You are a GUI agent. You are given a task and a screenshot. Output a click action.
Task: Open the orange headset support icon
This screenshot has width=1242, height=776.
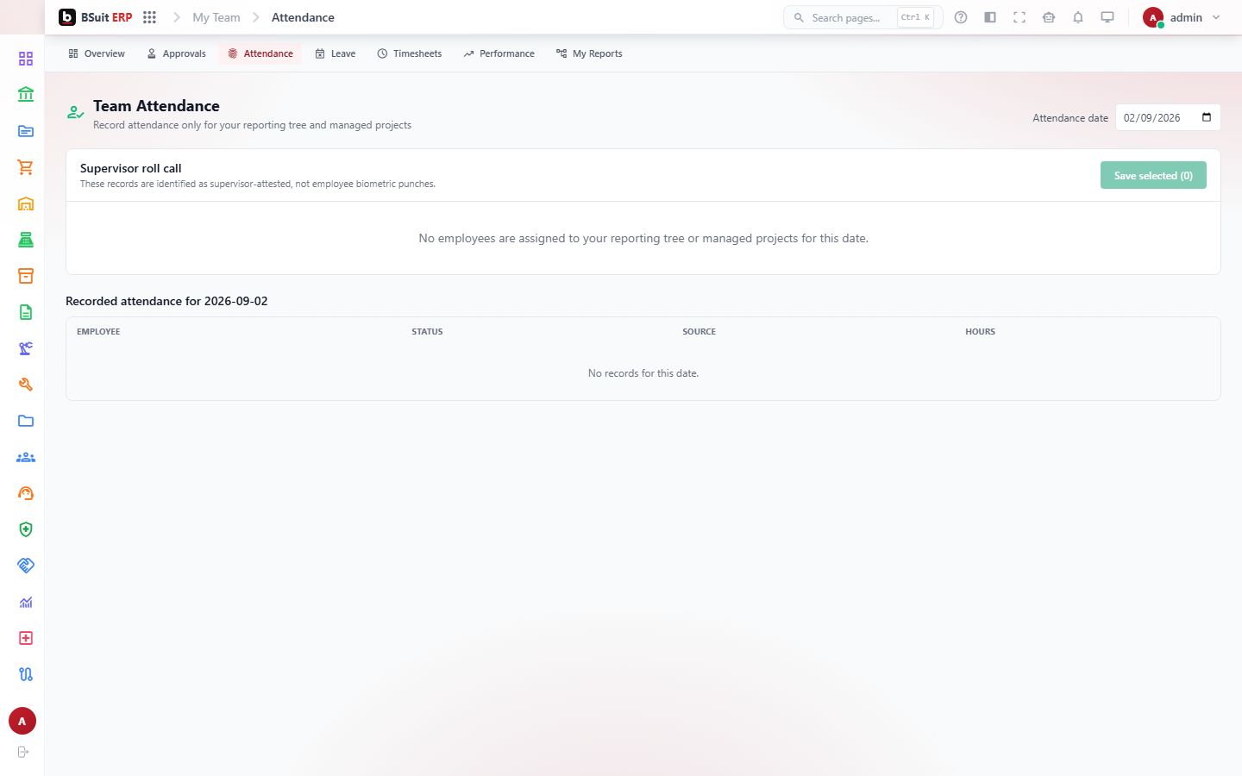point(26,493)
